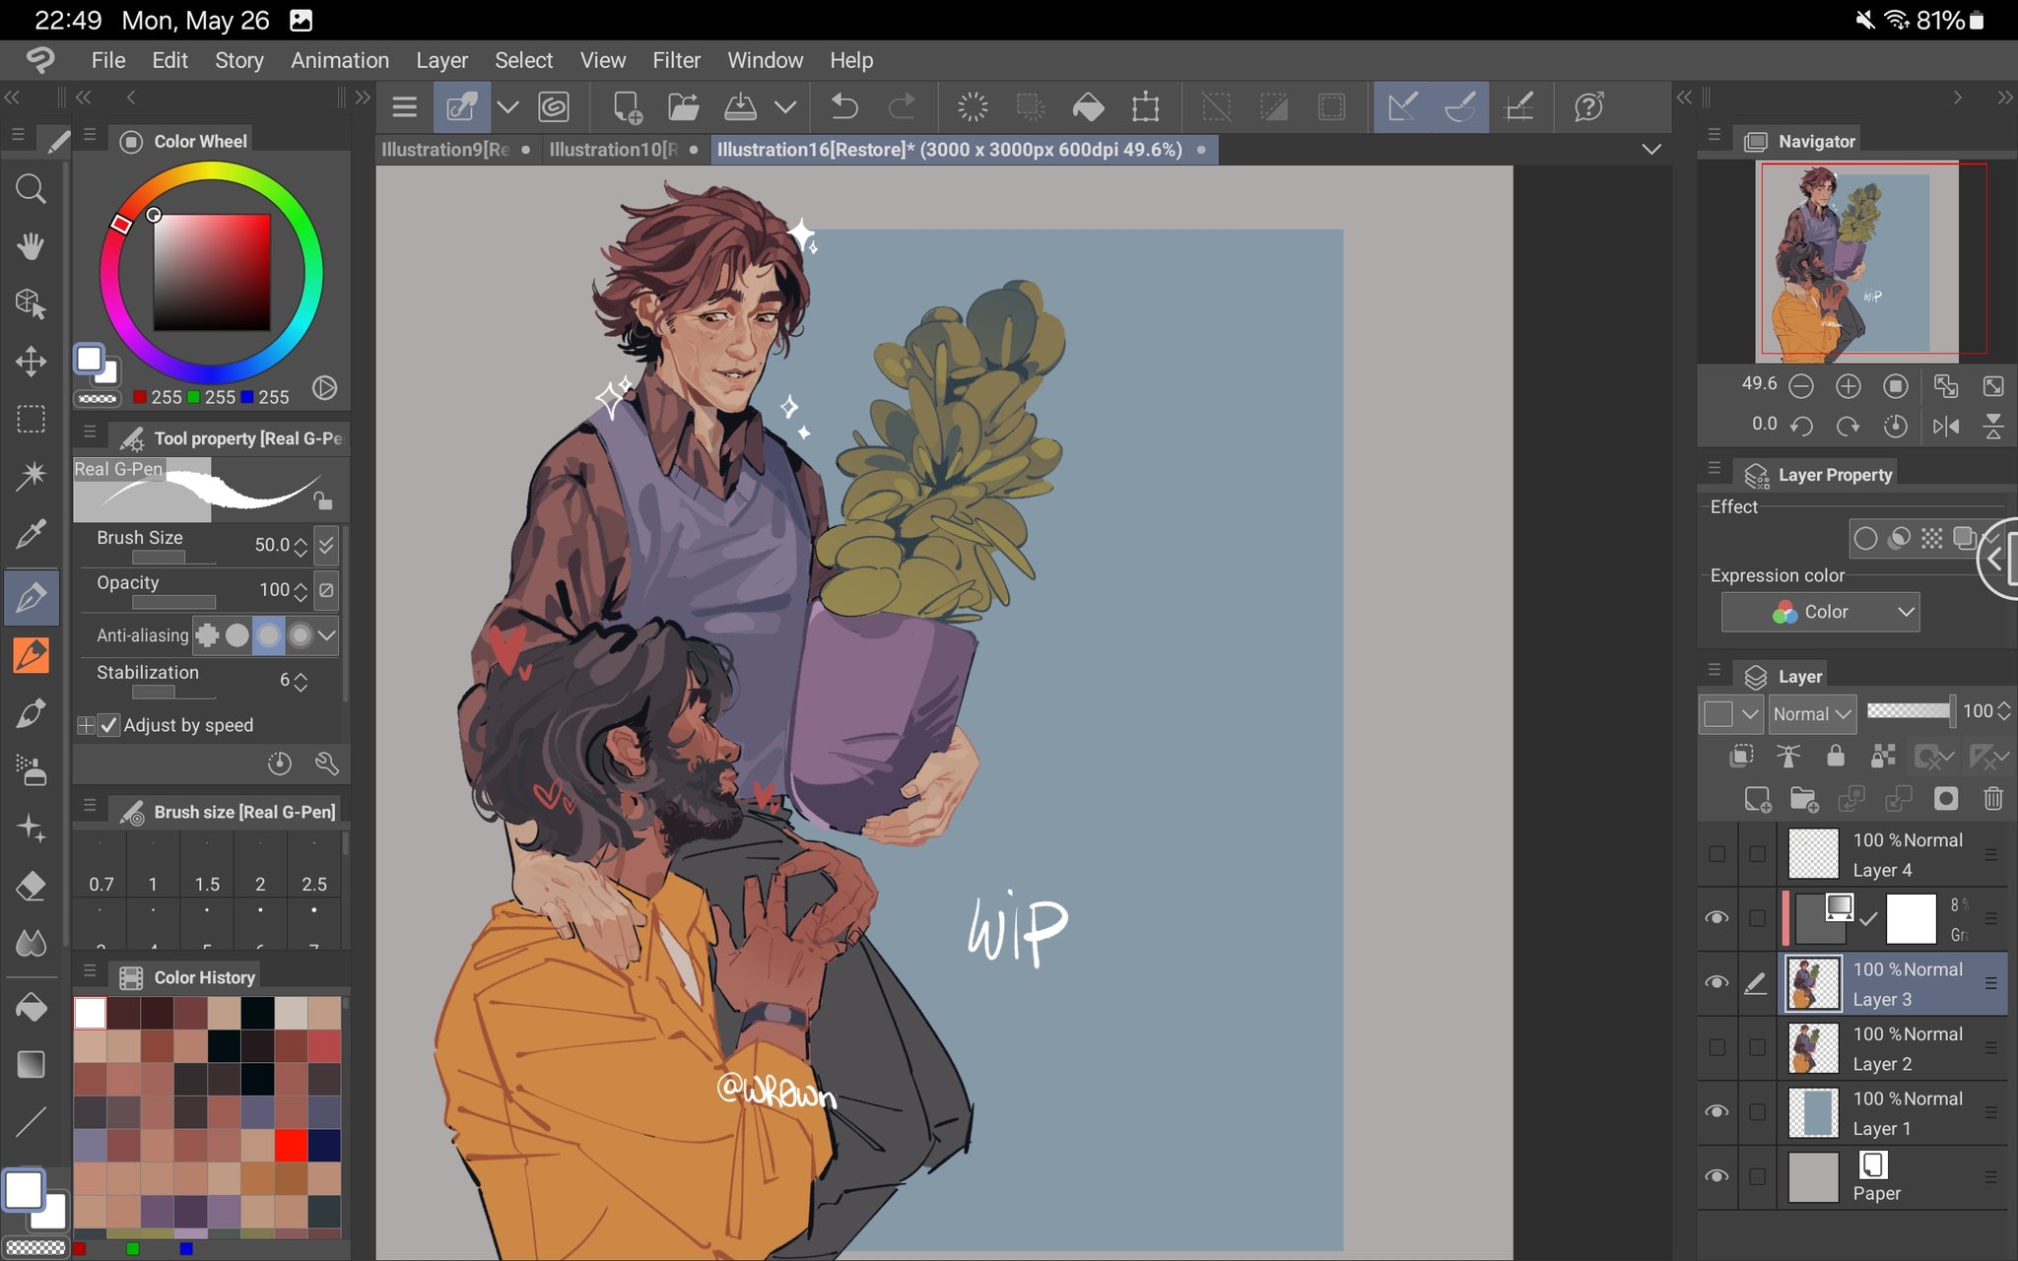Expand Adjust by speed plus expander
This screenshot has height=1261, width=2018.
click(x=86, y=725)
